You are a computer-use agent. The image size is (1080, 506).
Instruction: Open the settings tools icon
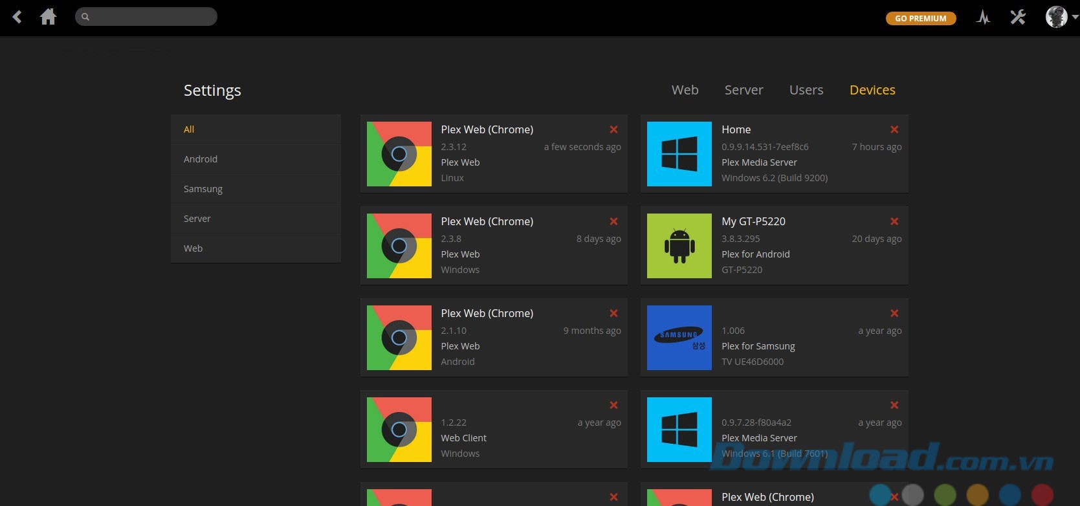coord(1018,17)
